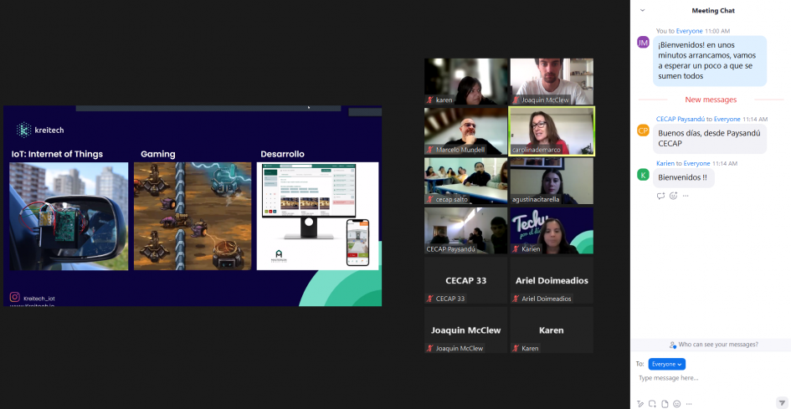Click the IoT: Internet of Things slide heading
This screenshot has width=791, height=409.
[57, 155]
